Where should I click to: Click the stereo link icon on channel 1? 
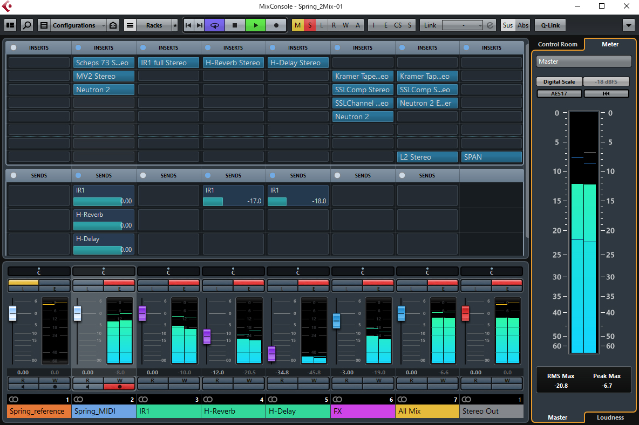[13, 399]
